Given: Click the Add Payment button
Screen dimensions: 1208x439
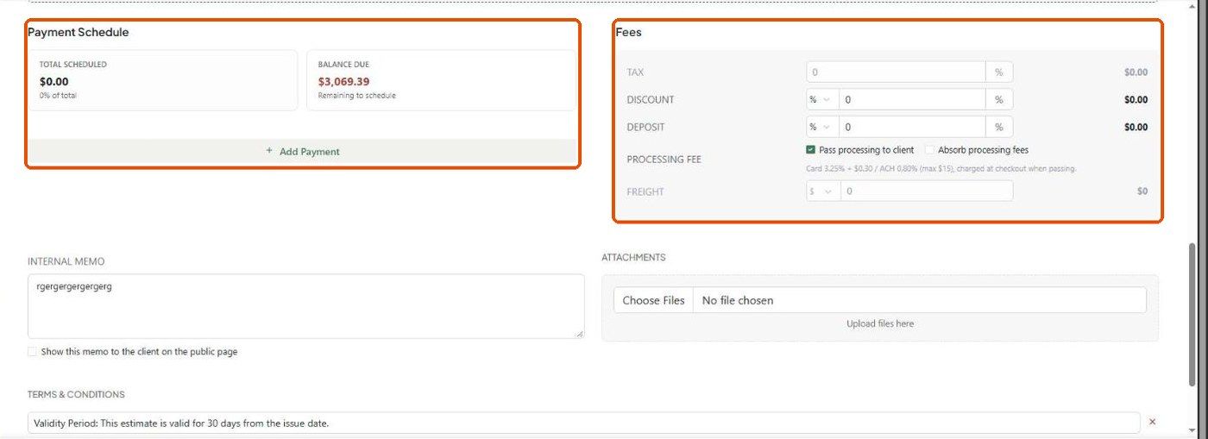Looking at the screenshot, I should [x=303, y=151].
